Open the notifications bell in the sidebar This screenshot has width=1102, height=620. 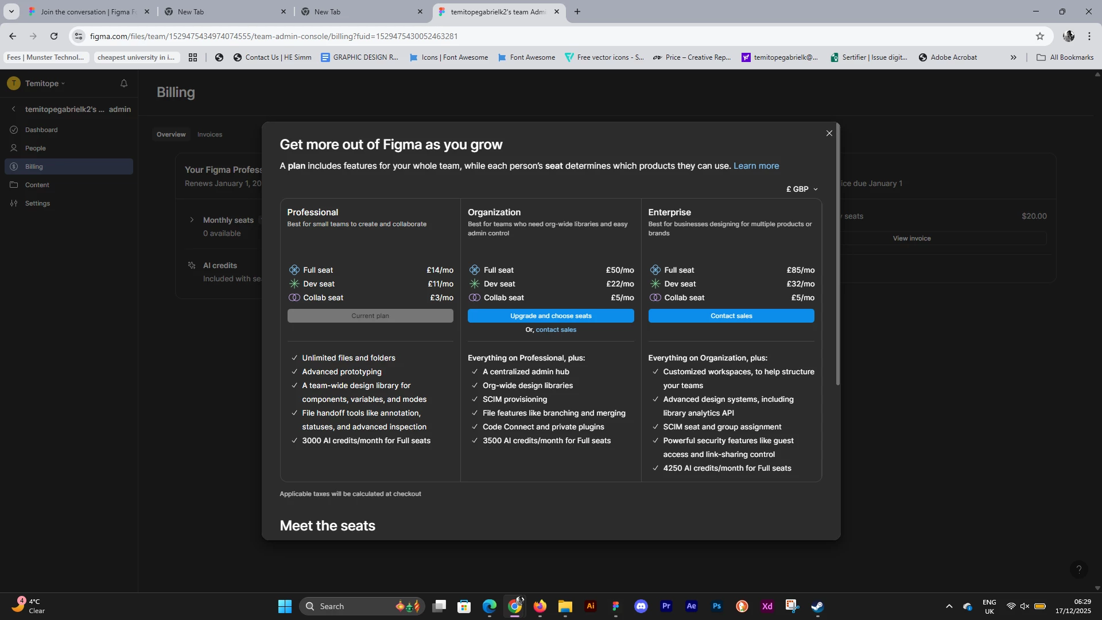pos(123,83)
